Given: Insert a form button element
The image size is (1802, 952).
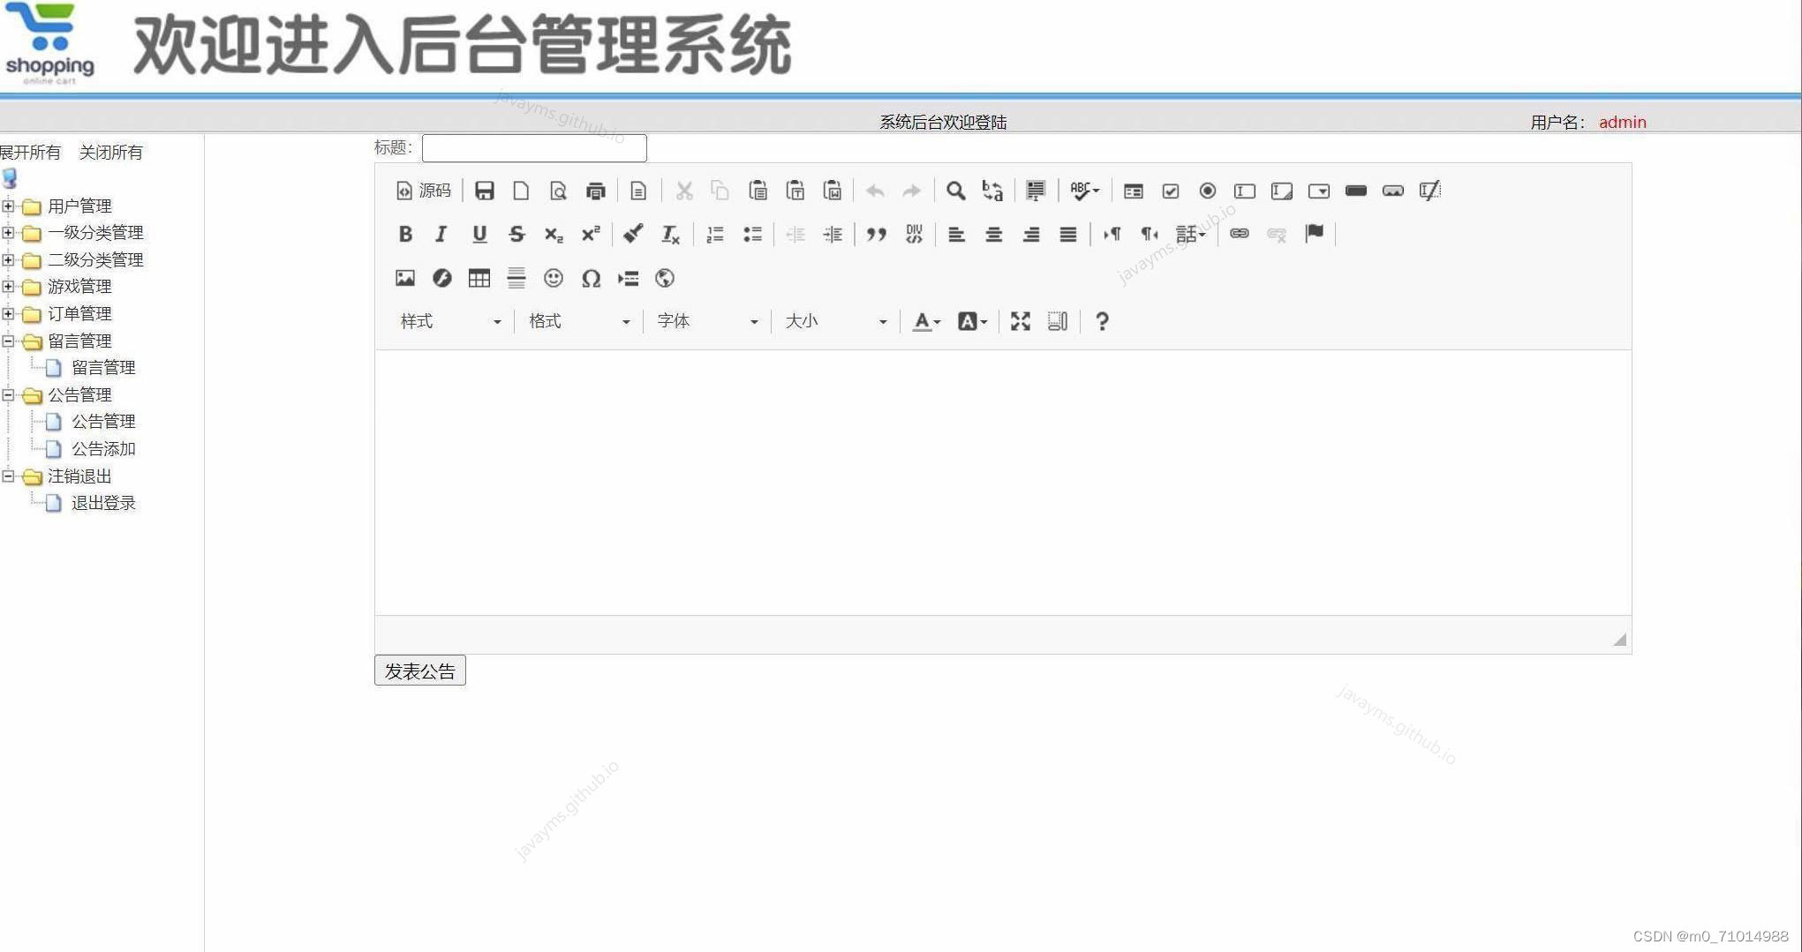Looking at the screenshot, I should (1356, 191).
